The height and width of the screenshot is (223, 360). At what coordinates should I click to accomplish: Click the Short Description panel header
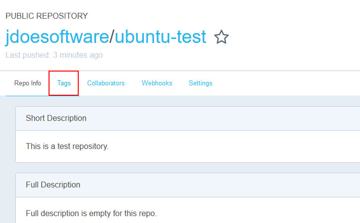[188, 118]
